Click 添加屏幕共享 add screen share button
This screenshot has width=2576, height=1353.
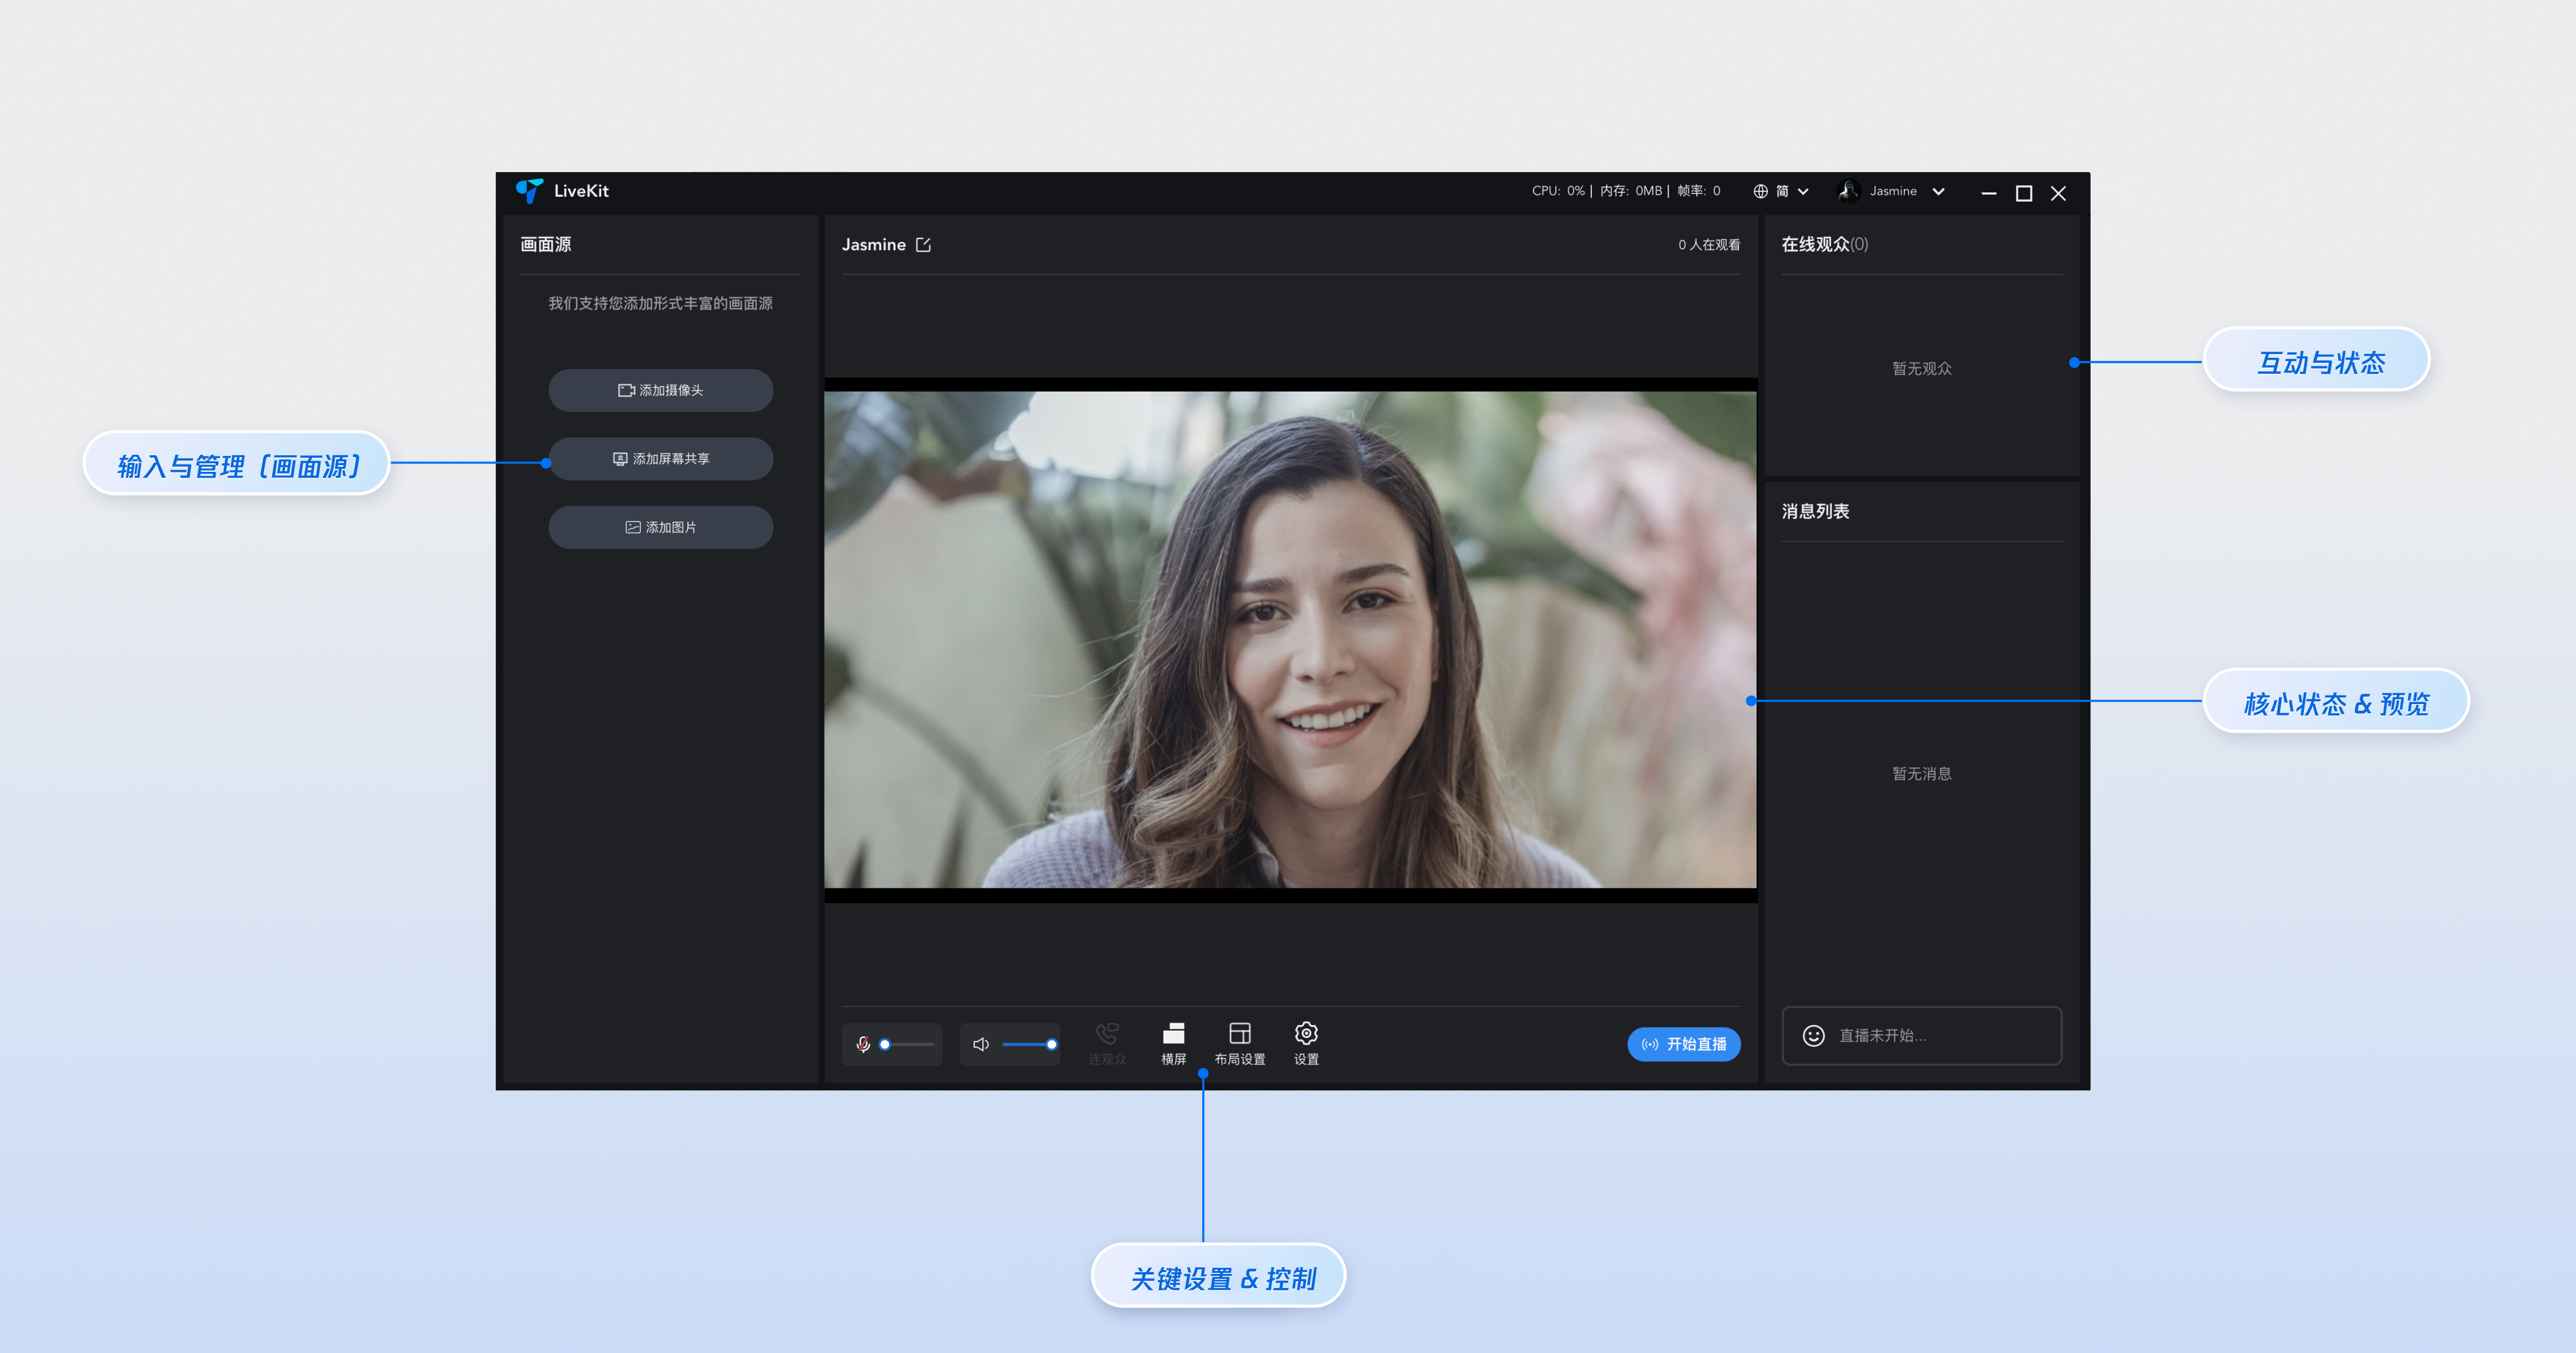click(660, 459)
